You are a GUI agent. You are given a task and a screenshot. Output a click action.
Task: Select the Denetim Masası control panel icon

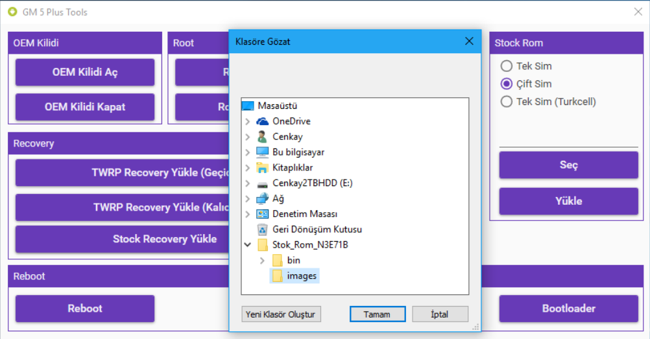click(x=263, y=214)
